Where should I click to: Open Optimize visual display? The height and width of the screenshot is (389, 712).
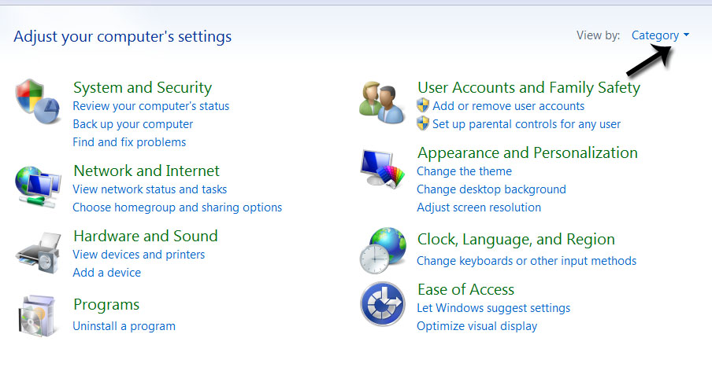point(477,326)
